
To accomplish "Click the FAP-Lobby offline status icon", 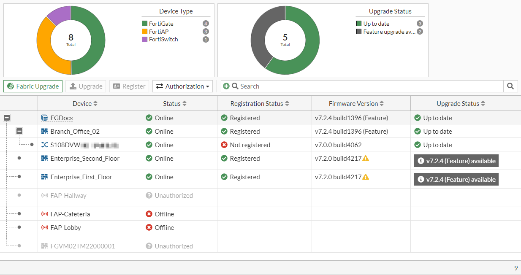I will [149, 228].
